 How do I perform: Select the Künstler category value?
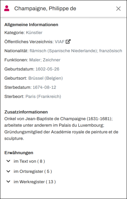click(x=34, y=33)
